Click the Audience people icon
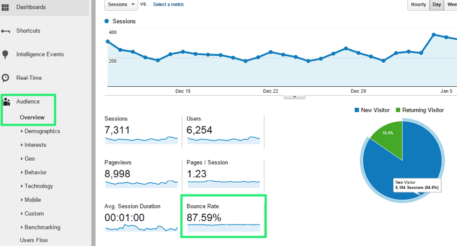Screen dimensions: 457x246 [7, 102]
